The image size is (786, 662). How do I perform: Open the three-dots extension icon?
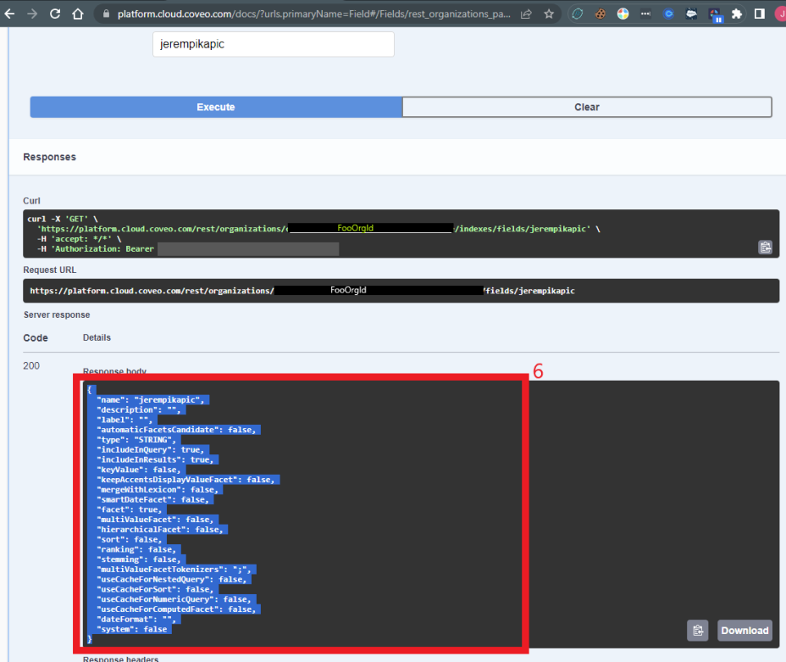[x=645, y=14]
